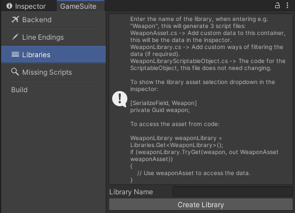The width and height of the screenshot is (295, 213).
Task: Click the line "To access the asset from code:"
Action: pos(175,124)
